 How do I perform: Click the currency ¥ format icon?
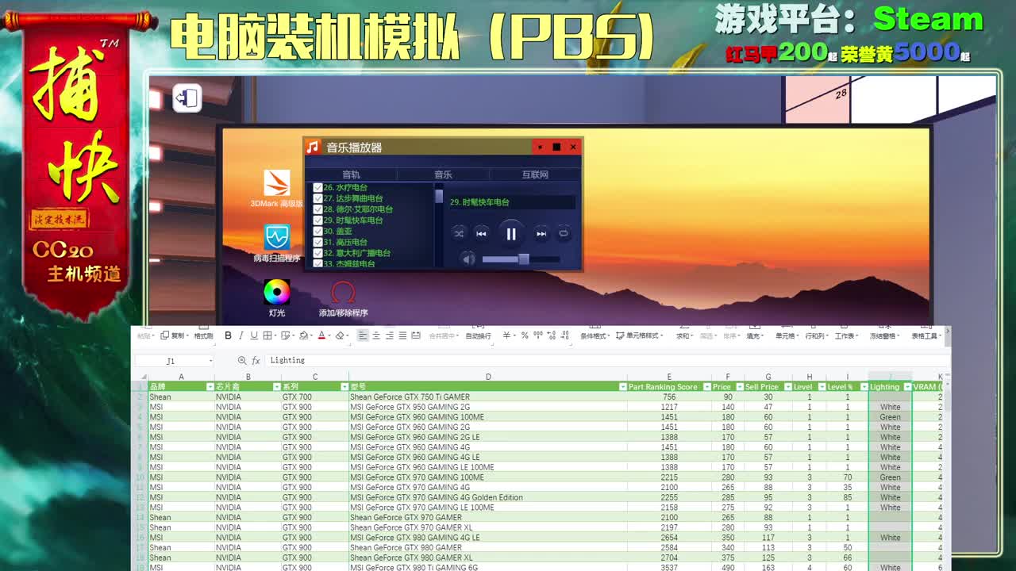508,335
